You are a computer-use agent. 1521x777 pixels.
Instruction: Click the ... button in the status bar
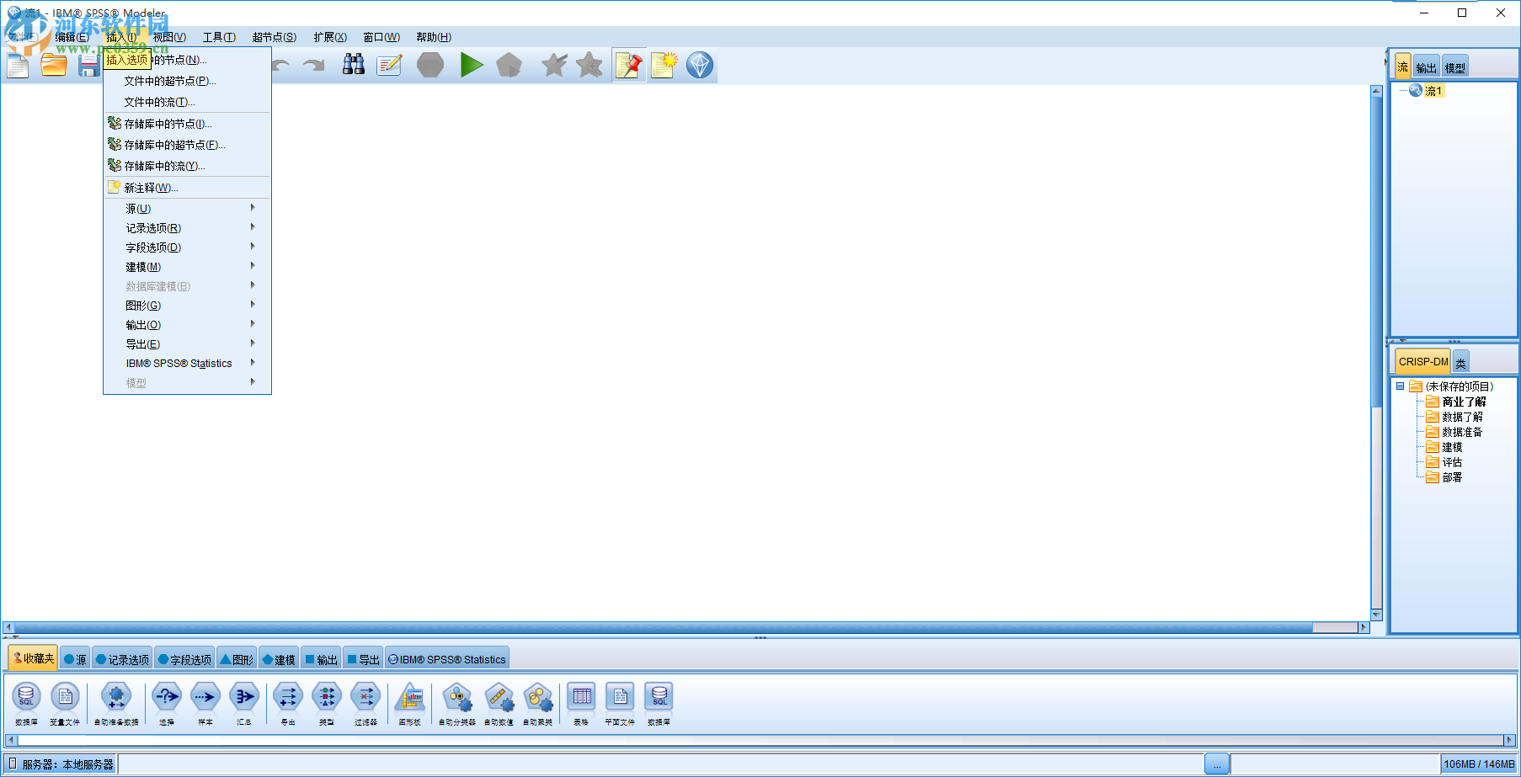[1218, 764]
